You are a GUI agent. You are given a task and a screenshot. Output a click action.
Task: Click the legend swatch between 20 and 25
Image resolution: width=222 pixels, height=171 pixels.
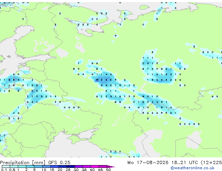tap(63, 166)
